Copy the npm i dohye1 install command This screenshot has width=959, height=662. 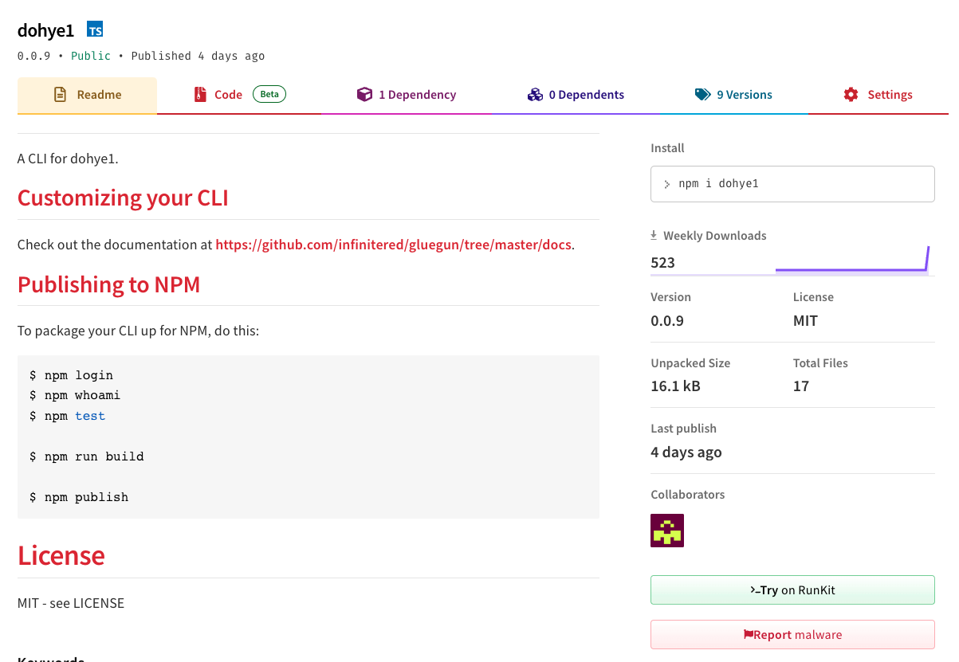(x=792, y=184)
